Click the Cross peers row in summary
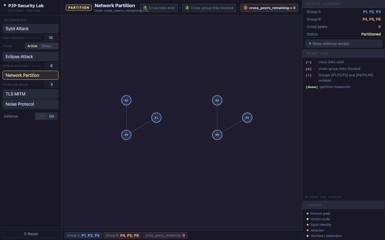The width and height of the screenshot is (385, 240). click(344, 27)
